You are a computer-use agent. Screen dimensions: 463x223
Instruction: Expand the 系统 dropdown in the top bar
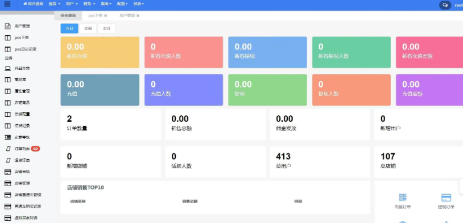click(138, 4)
